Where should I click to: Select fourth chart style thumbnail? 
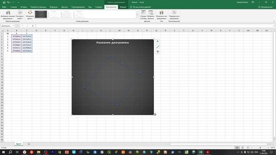point(79,14)
